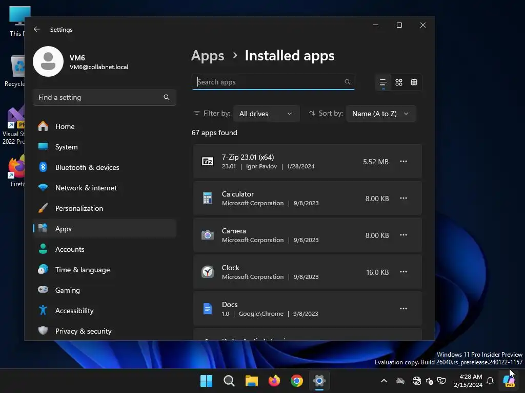Click the Apps breadcrumb link
Viewport: 525px width, 393px height.
pyautogui.click(x=208, y=56)
